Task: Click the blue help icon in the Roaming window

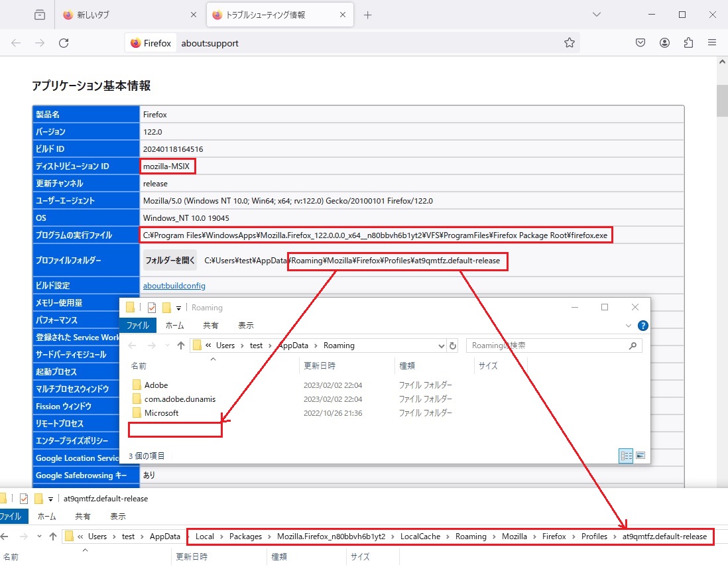Action: (x=642, y=326)
